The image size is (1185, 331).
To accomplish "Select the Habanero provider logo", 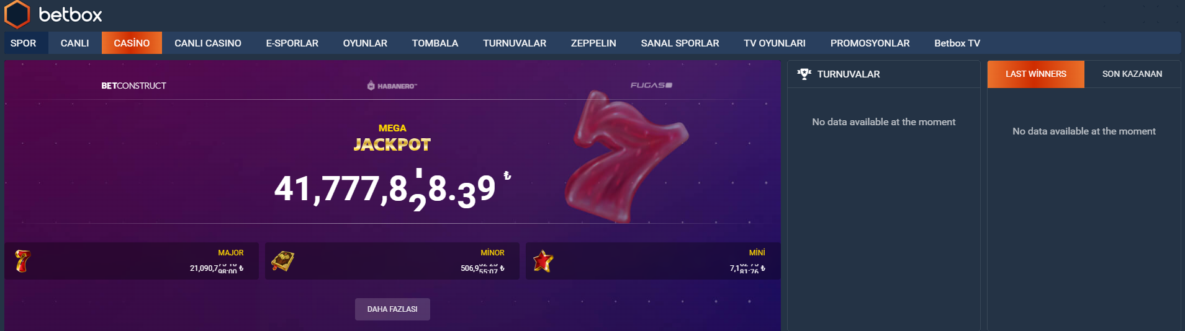I will [392, 86].
